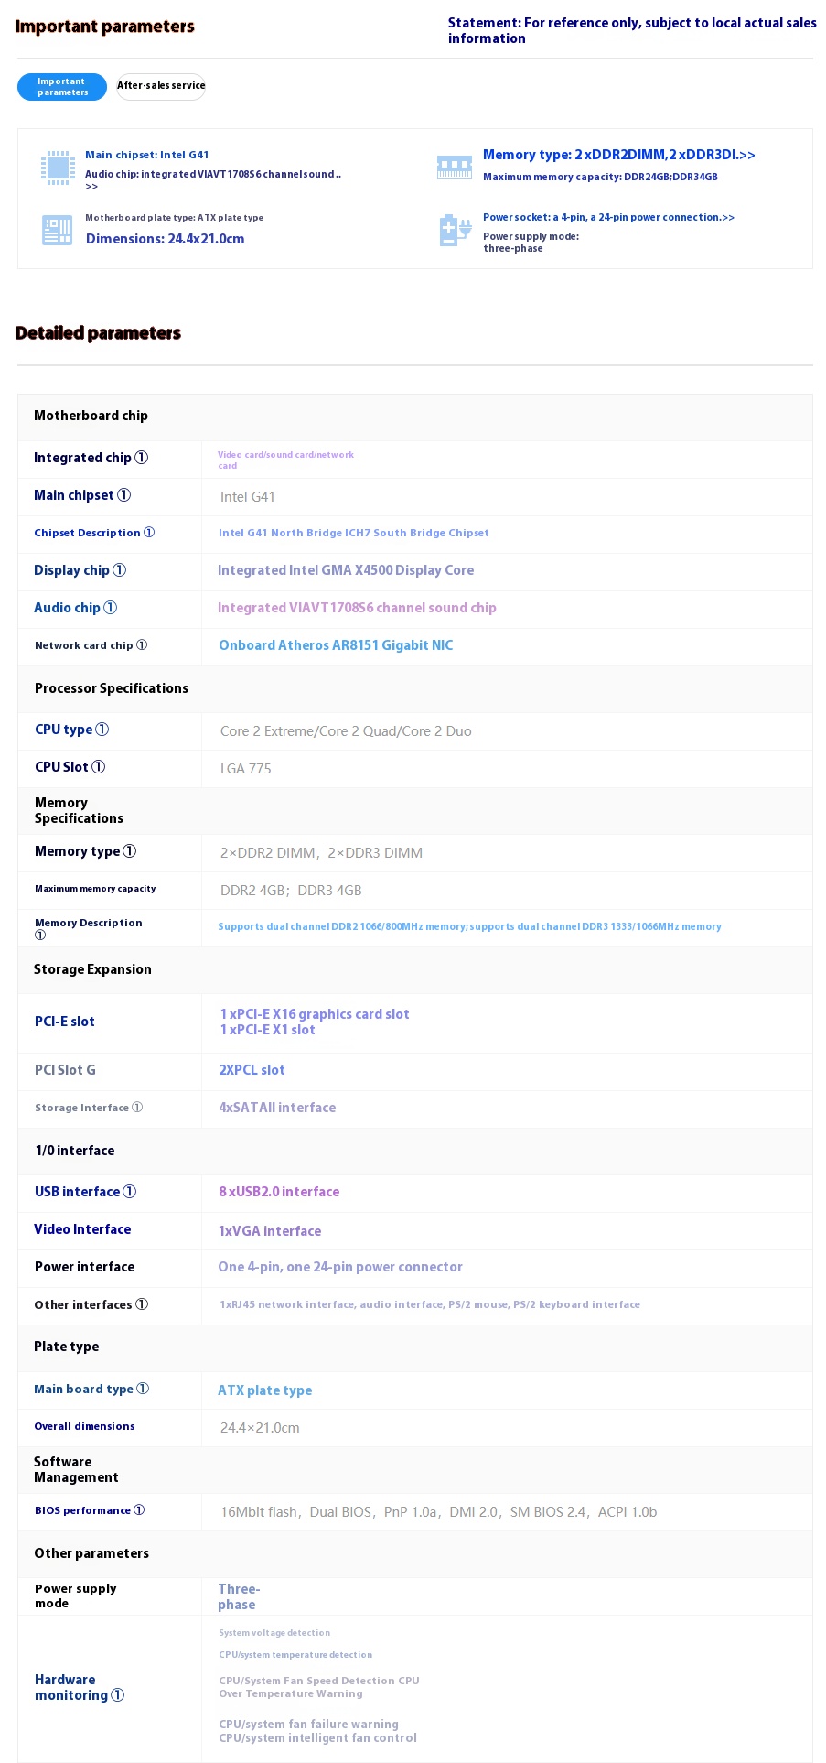The image size is (826, 1763).
Task: Click info icon beside CPU type
Action: (102, 730)
